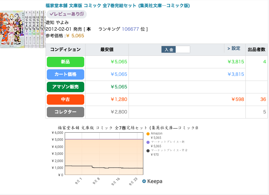The image size is (269, 195).
Task: Select the アマゾン販売 price ¥5,065
Action: point(119,87)
